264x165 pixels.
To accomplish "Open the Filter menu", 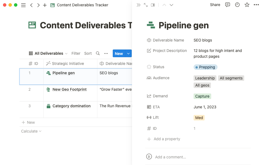I will point(76,53).
